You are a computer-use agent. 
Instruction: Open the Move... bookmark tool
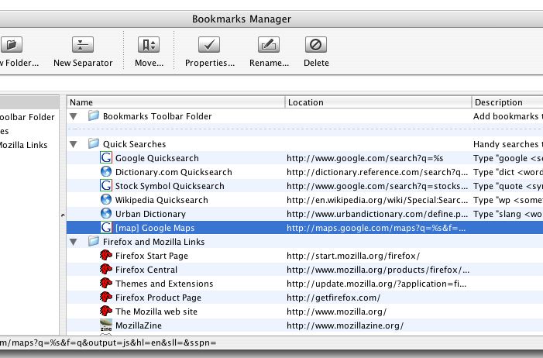pyautogui.click(x=149, y=45)
